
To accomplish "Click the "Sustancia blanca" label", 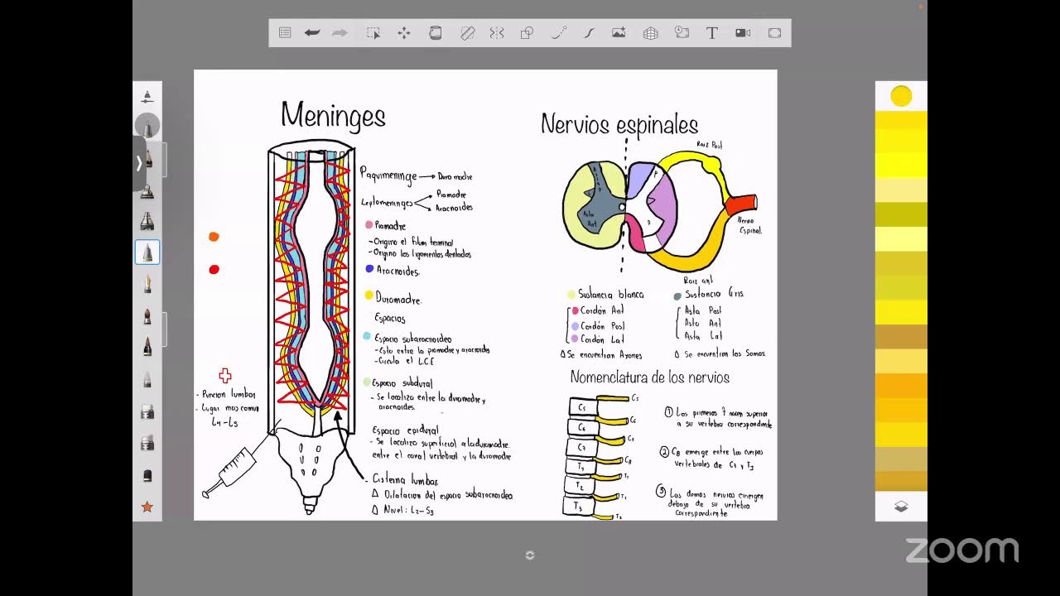I will [610, 295].
